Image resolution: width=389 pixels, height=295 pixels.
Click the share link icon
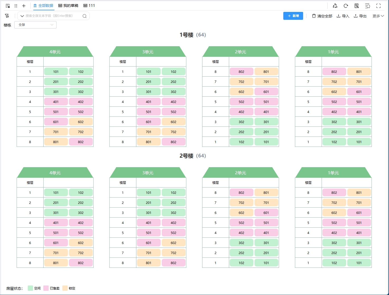click(x=357, y=6)
